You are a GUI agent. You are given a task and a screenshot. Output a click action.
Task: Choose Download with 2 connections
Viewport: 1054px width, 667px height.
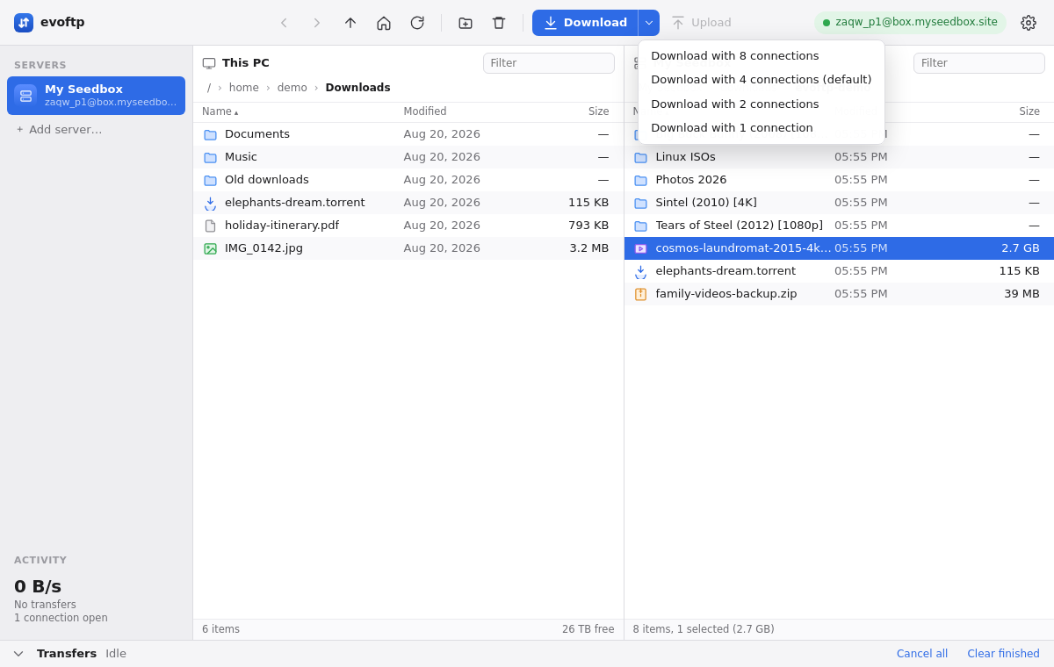point(762,104)
